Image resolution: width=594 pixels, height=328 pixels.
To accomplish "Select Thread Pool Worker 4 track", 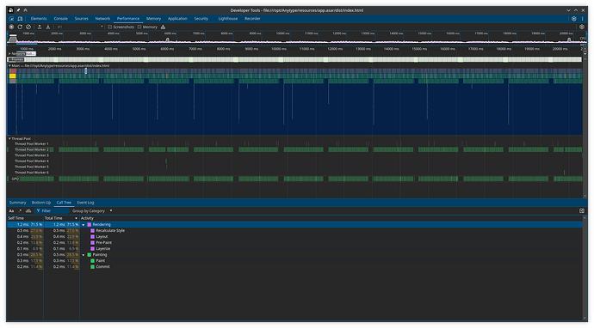I will [32, 161].
